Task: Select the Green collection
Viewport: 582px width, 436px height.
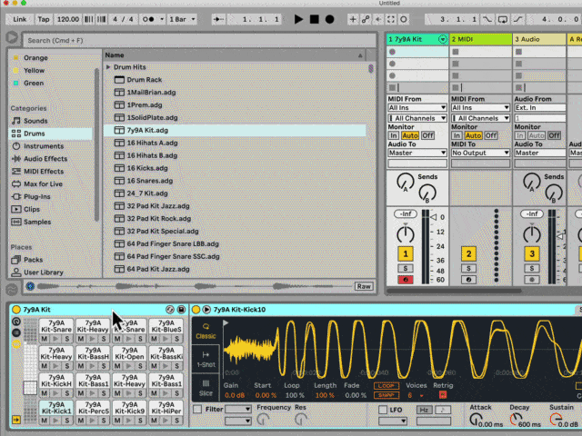Action: [34, 83]
